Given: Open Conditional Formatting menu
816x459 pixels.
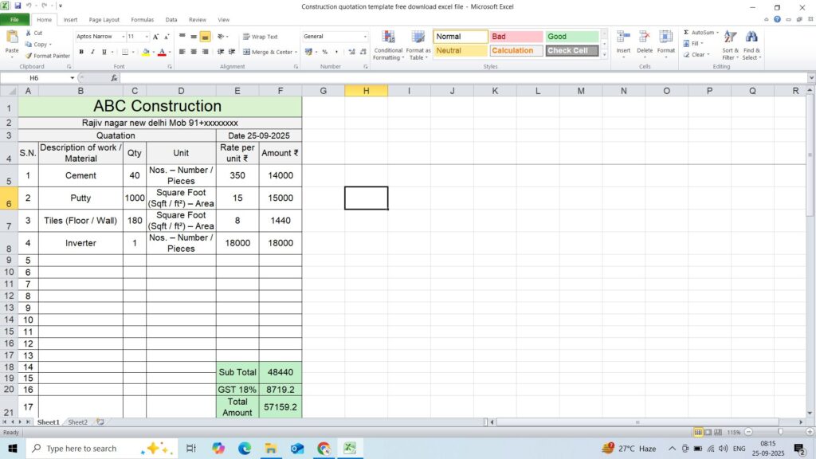Looking at the screenshot, I should pos(388,45).
